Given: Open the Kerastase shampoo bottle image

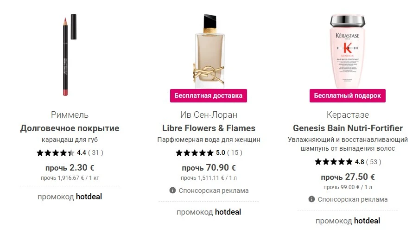Looking at the screenshot, I should pyautogui.click(x=347, y=51).
